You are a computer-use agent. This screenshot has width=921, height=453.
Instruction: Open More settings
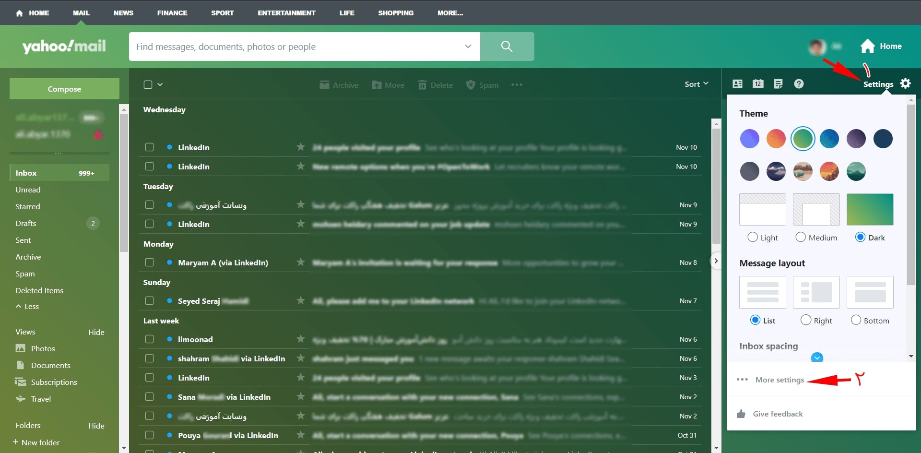779,380
